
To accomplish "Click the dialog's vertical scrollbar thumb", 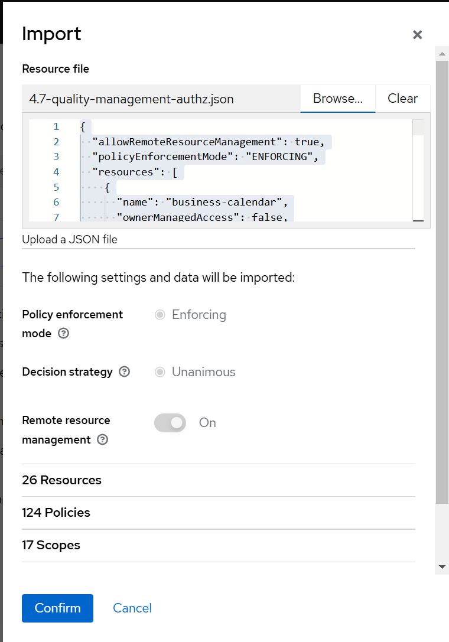I will pyautogui.click(x=442, y=278).
